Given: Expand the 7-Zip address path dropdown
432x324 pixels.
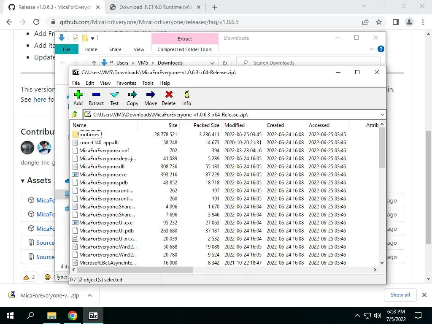Looking at the screenshot, I should coord(382,115).
